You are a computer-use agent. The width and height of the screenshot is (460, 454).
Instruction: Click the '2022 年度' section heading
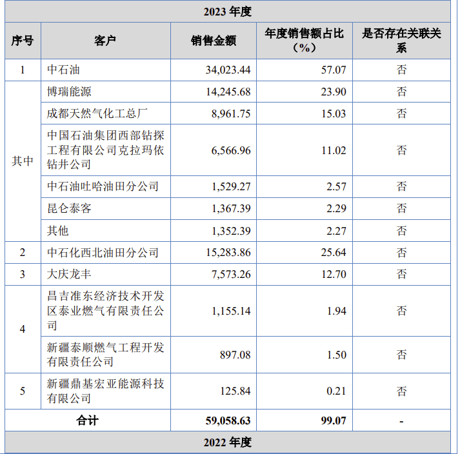(x=228, y=442)
